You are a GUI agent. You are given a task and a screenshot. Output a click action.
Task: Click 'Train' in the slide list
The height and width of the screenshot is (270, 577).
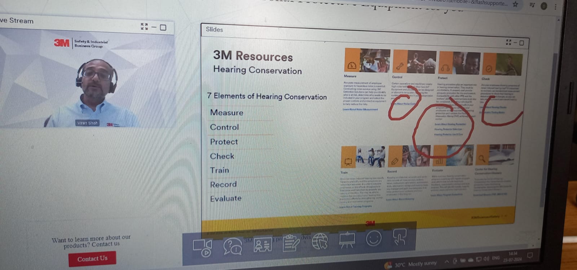pos(220,170)
